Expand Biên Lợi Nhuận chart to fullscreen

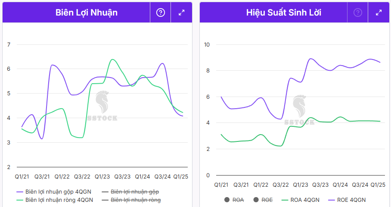(181, 13)
